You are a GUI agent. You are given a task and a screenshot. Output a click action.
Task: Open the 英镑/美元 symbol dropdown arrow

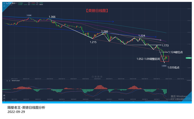point(16,3)
